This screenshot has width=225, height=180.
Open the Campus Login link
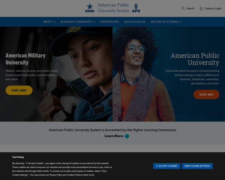pos(213,9)
